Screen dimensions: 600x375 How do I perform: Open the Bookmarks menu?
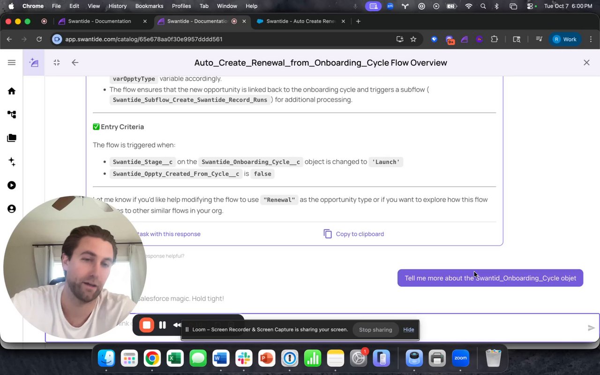149,6
